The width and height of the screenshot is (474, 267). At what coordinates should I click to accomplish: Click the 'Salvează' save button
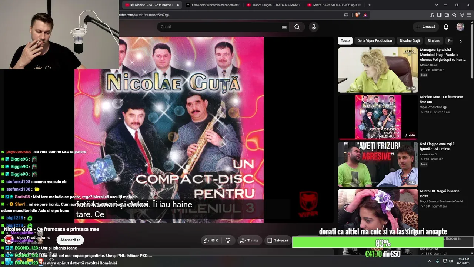[x=277, y=240]
